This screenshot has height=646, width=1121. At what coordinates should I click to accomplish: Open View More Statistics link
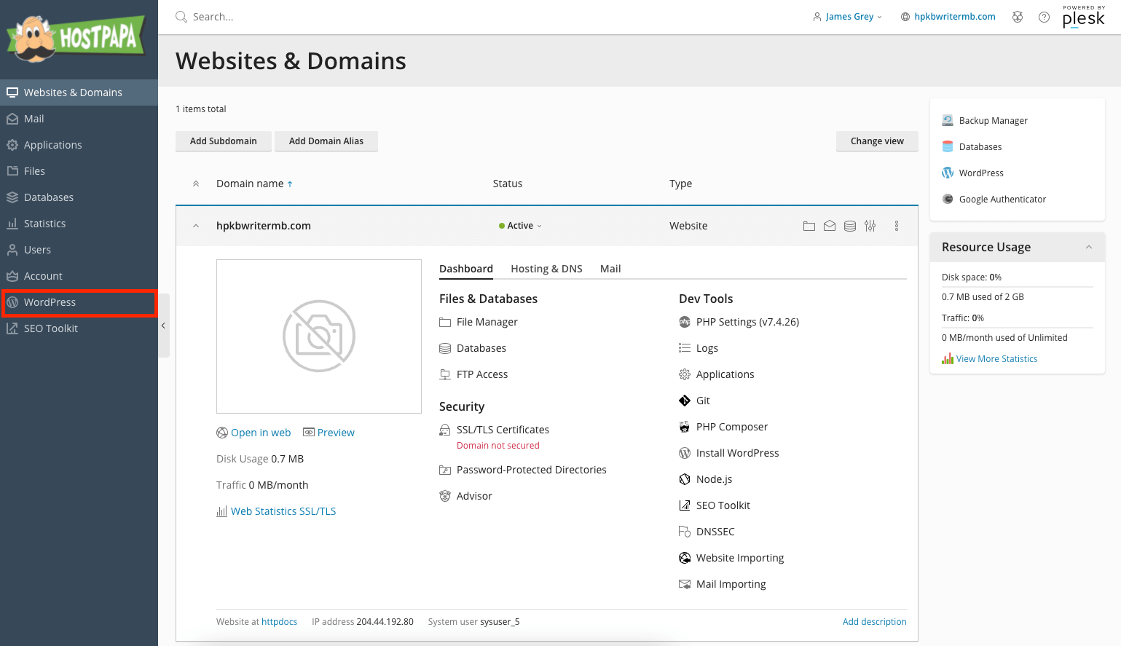996,358
